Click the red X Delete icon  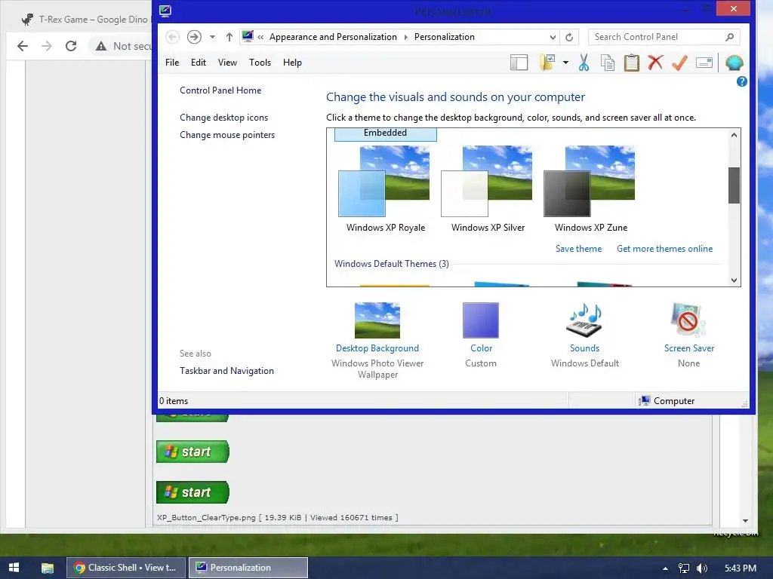click(655, 63)
